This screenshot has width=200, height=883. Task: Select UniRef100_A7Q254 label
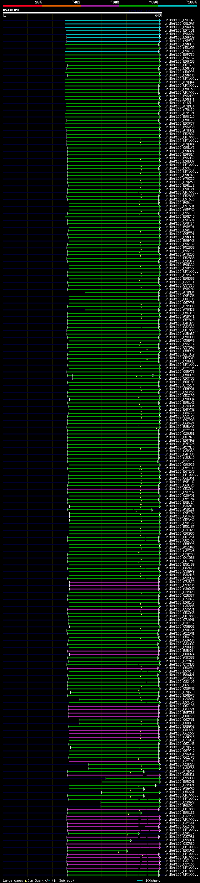pos(179,771)
